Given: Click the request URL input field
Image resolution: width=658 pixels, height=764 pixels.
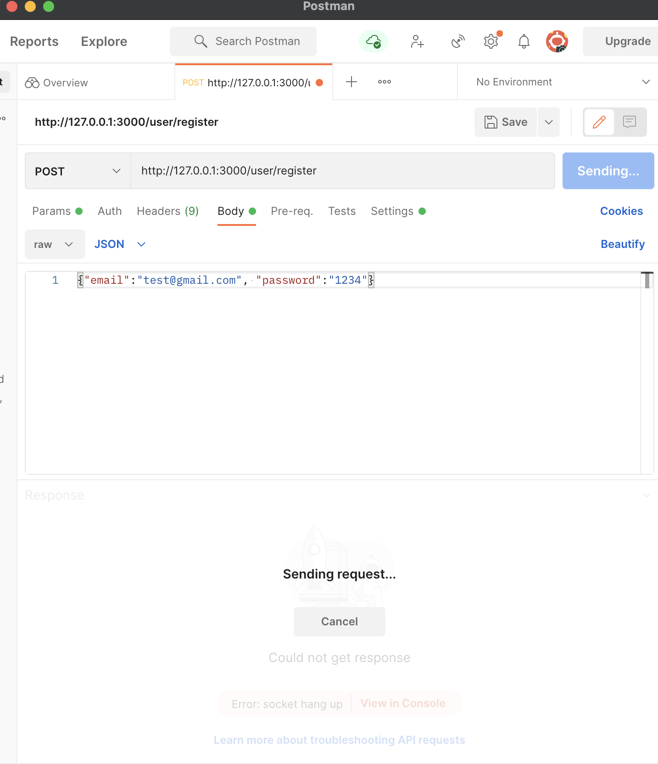Looking at the screenshot, I should point(343,171).
